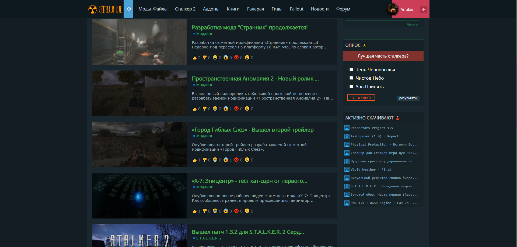Check the "Зов Припять" poll option

[351, 87]
